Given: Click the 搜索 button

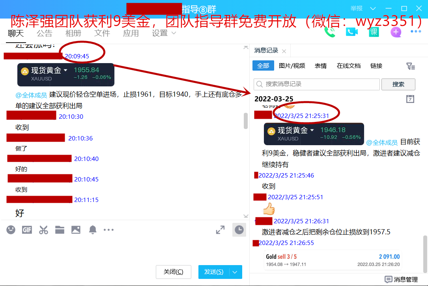Looking at the screenshot, I should pos(398,84).
